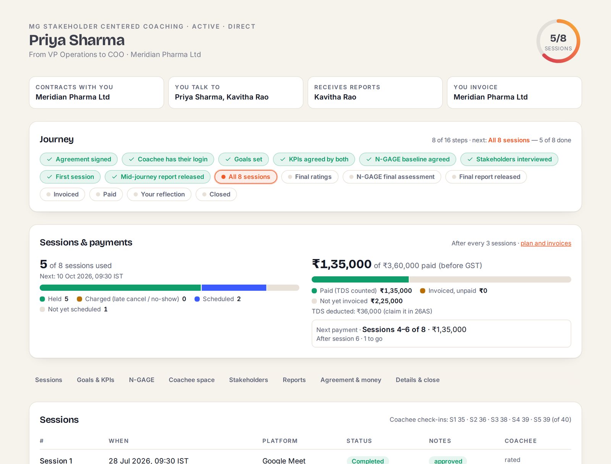Click the Agreement signed journey step
This screenshot has height=464, width=611.
click(x=79, y=159)
